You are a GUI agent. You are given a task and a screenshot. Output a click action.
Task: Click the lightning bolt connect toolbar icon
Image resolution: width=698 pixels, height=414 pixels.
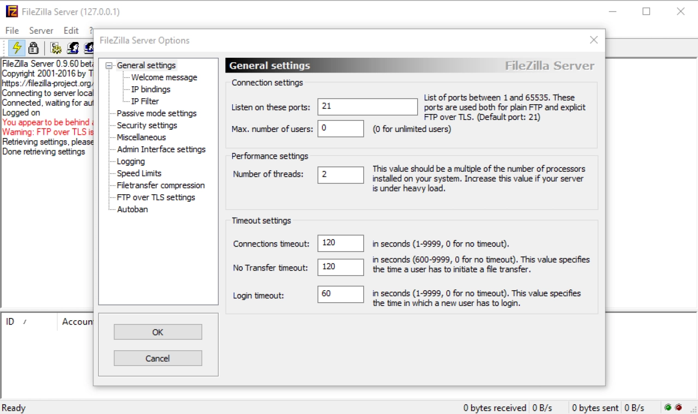coord(17,47)
